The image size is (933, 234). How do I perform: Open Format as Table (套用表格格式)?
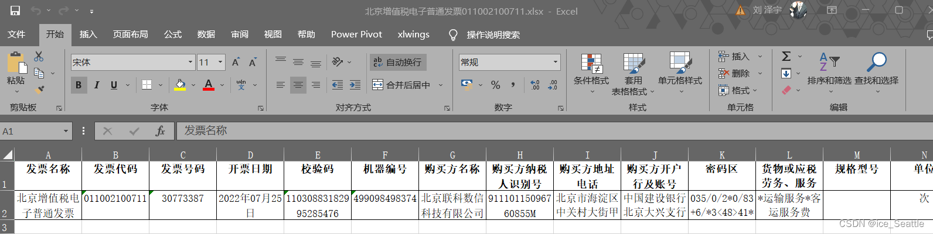(x=633, y=74)
